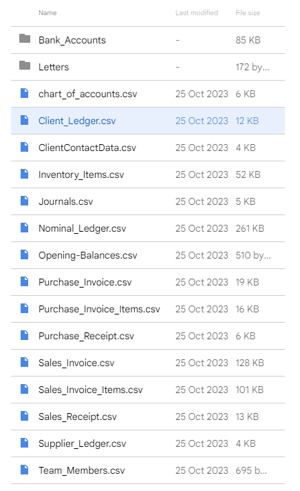300x491 pixels.
Task: Select Opening-Balances.csv file name
Action: (x=88, y=255)
